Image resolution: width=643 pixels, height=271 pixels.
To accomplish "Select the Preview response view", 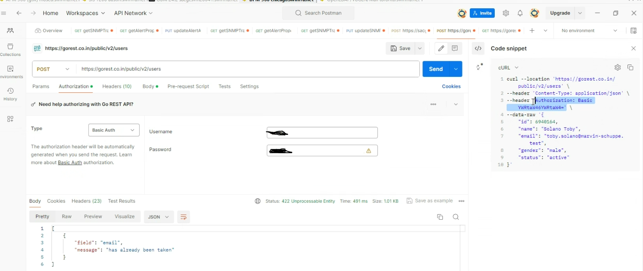I will pos(93,216).
